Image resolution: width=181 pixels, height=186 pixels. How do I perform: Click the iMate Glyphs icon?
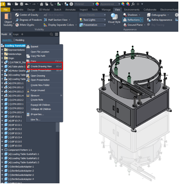pyautogui.click(x=17, y=25)
